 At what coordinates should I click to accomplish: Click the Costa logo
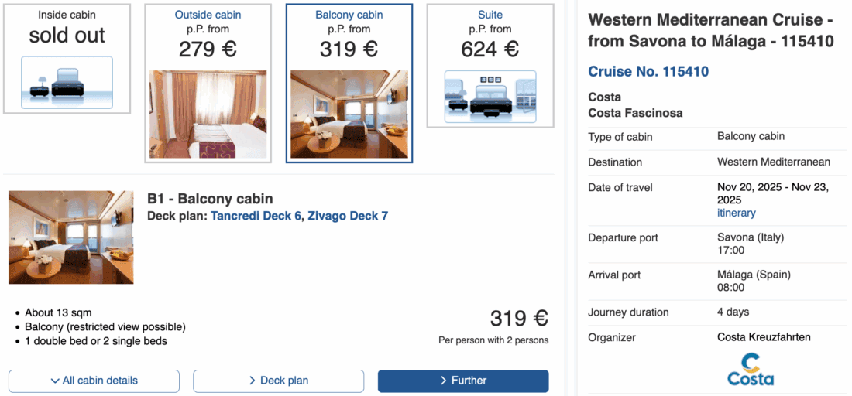[751, 370]
